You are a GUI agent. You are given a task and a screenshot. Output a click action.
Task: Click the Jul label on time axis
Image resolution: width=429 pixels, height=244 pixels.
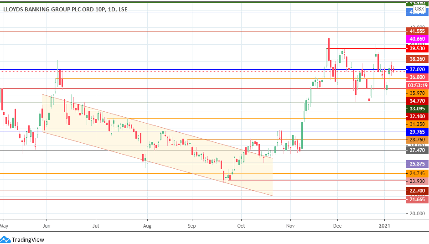95,226
